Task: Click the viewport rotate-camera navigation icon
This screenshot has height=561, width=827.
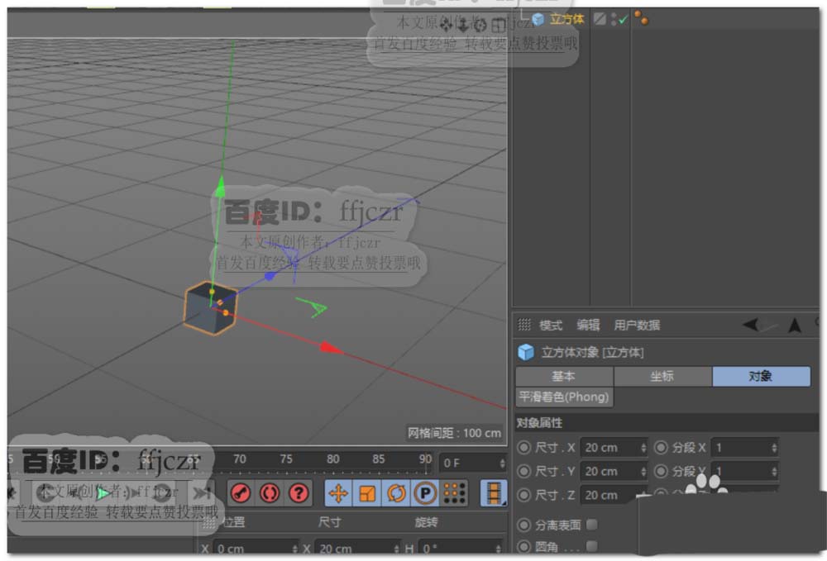Action: (480, 24)
